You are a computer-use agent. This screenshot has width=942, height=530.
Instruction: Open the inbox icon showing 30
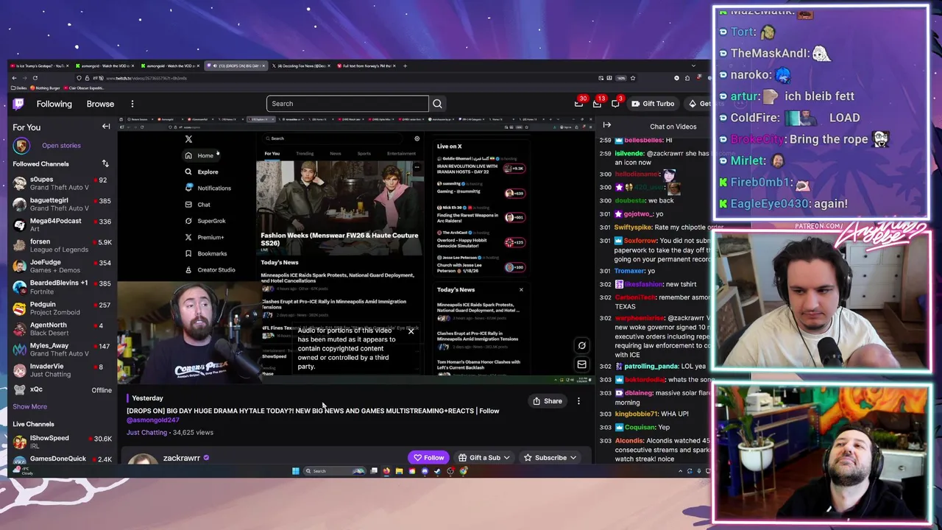click(579, 104)
